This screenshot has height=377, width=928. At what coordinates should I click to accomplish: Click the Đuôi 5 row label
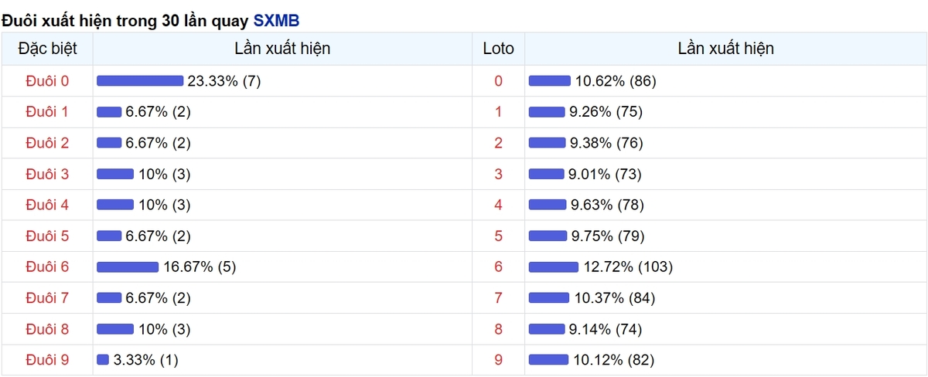point(47,236)
